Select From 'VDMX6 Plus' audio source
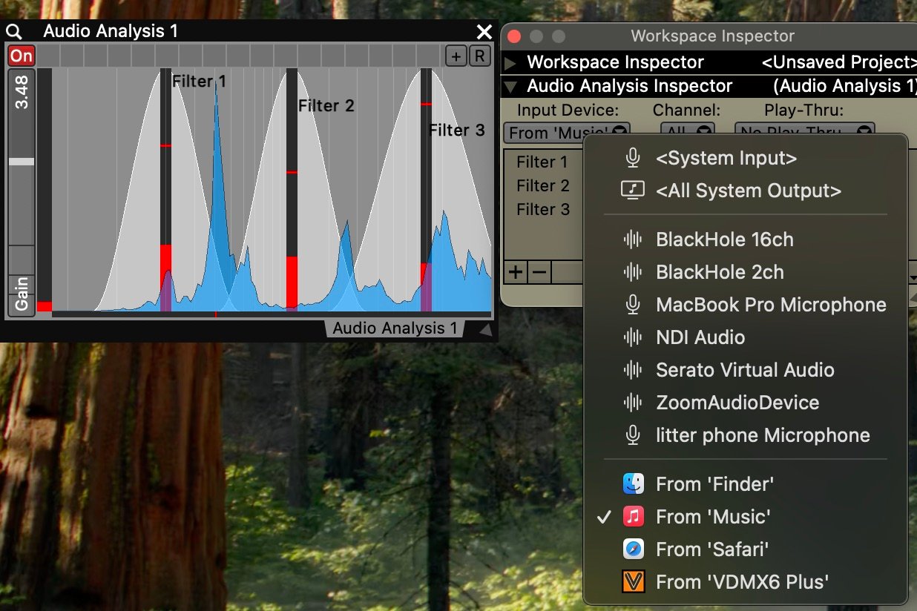Image resolution: width=917 pixels, height=611 pixels. click(x=742, y=582)
